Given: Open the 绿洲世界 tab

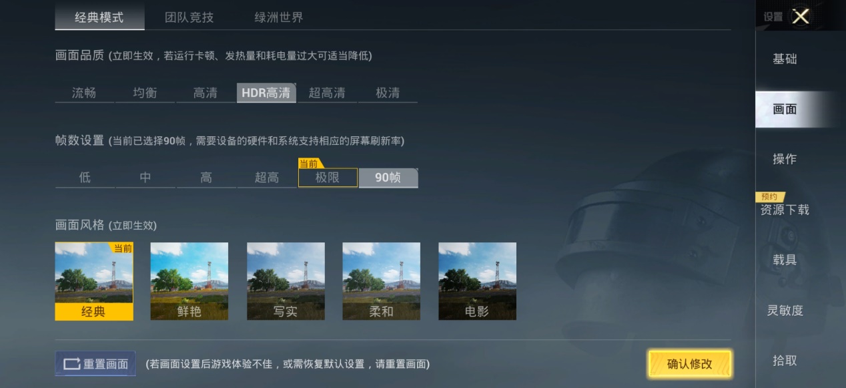Looking at the screenshot, I should 279,17.
